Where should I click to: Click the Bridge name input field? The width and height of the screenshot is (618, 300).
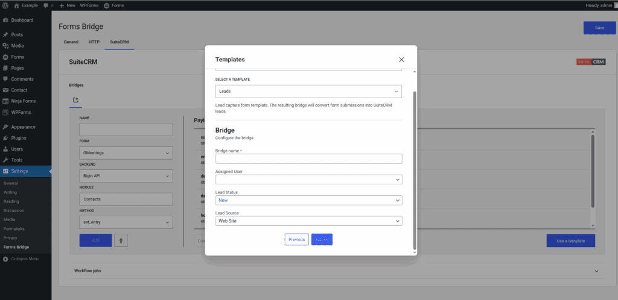point(308,159)
